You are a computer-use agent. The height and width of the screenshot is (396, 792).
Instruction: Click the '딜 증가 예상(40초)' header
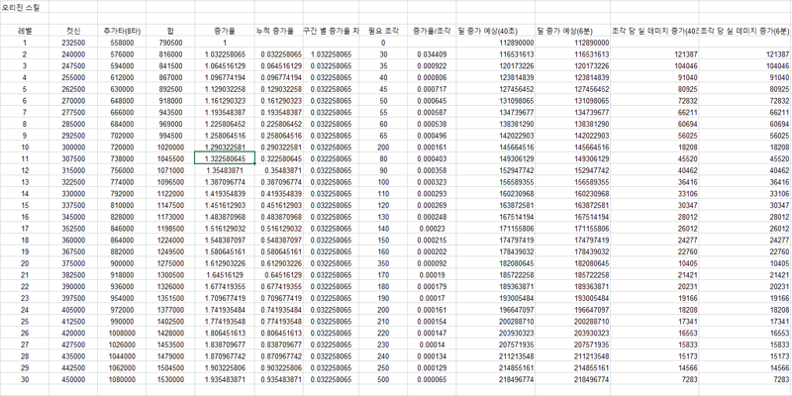[496, 31]
